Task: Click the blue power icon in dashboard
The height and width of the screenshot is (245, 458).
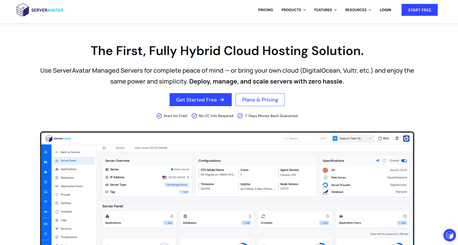Action: pyautogui.click(x=406, y=138)
